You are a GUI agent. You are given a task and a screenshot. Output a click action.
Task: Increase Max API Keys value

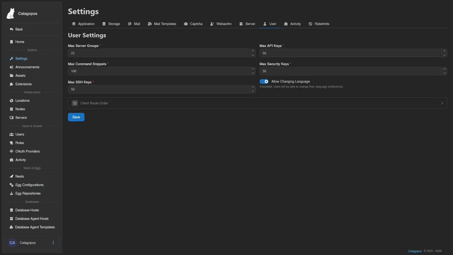point(445,51)
